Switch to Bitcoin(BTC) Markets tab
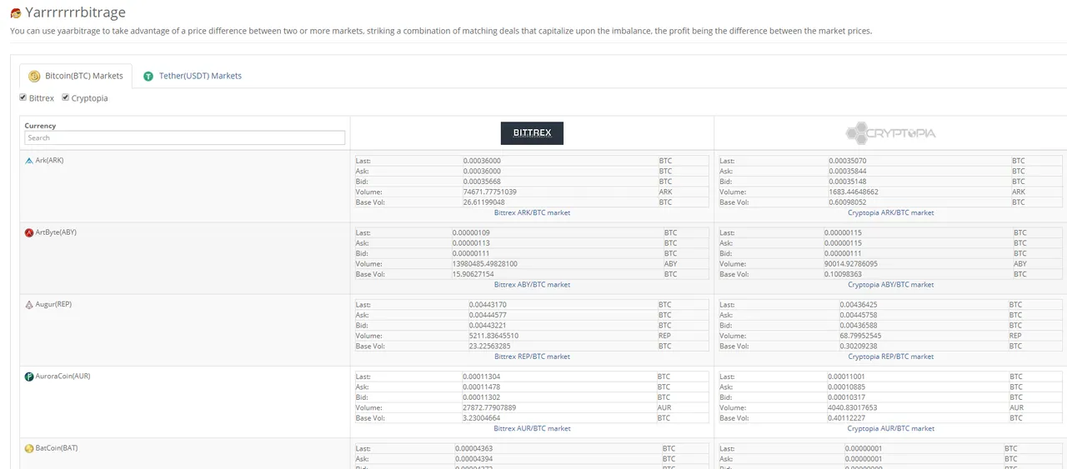This screenshot has width=1067, height=469. coord(76,76)
